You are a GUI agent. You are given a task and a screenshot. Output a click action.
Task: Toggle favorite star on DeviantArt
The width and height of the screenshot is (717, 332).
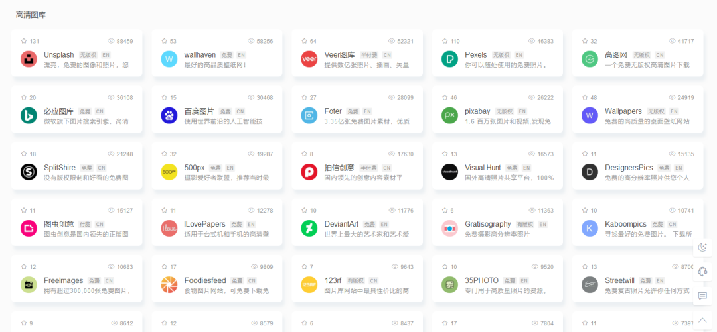coord(304,211)
